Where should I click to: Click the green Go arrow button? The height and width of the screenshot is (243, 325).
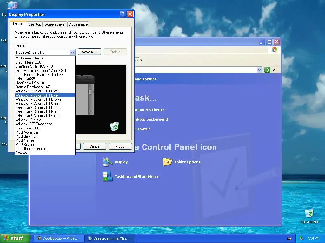tap(267, 70)
